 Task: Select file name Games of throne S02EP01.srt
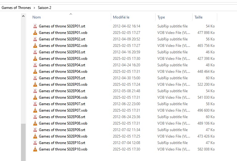[x=62, y=26]
